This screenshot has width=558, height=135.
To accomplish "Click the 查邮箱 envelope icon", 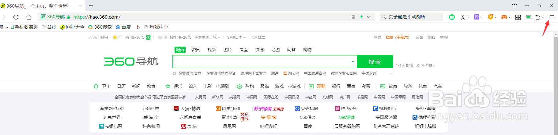I will click(x=398, y=66).
